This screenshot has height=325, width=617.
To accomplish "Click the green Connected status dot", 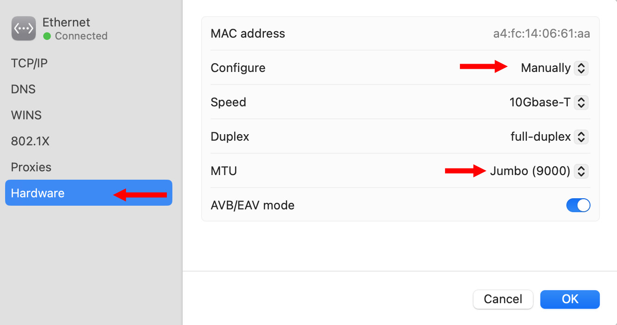I will click(47, 36).
